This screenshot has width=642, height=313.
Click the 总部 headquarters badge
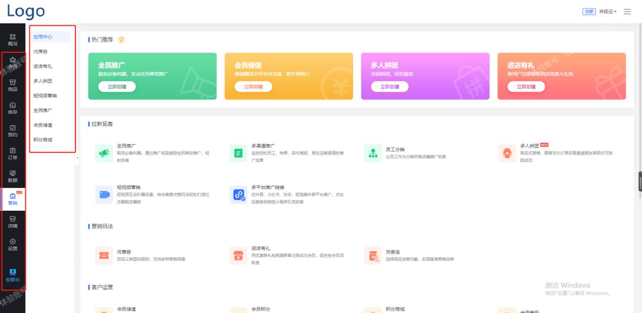click(x=588, y=11)
